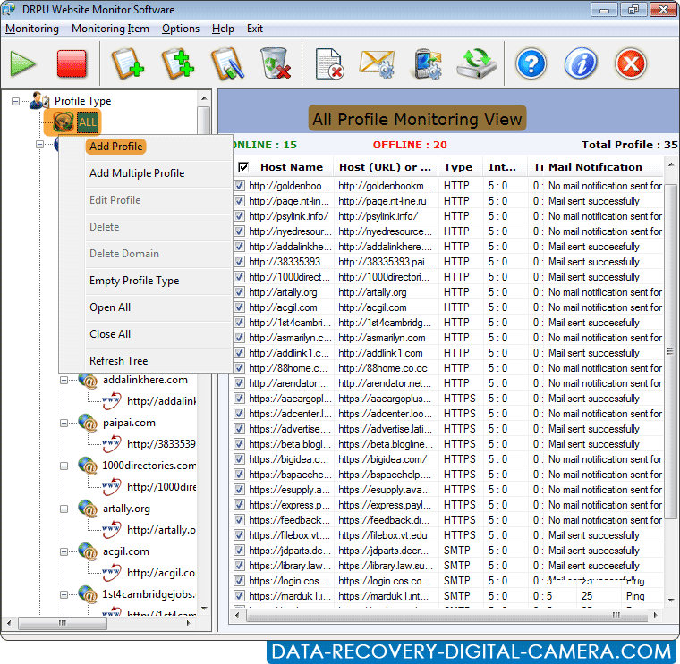The width and height of the screenshot is (680, 664).
Task: Uncheck the http://psylink.info/ row checkbox
Action: coord(239,216)
